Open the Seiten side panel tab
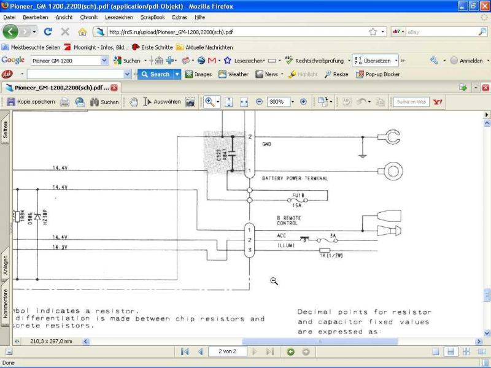Viewport: 491px width, 368px height. tap(6, 129)
